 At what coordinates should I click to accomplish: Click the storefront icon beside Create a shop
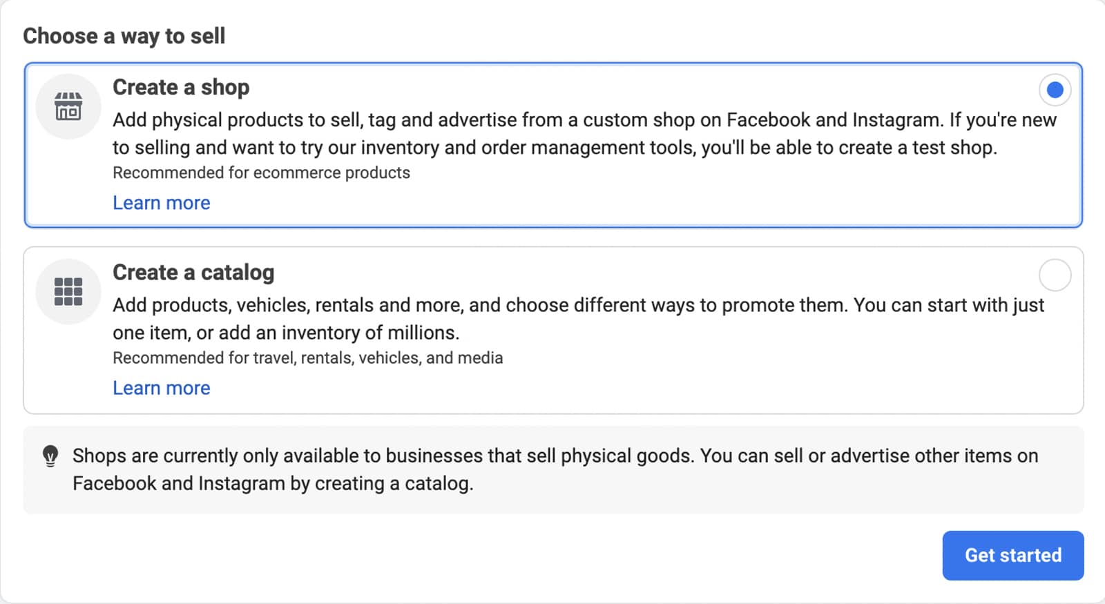tap(68, 106)
